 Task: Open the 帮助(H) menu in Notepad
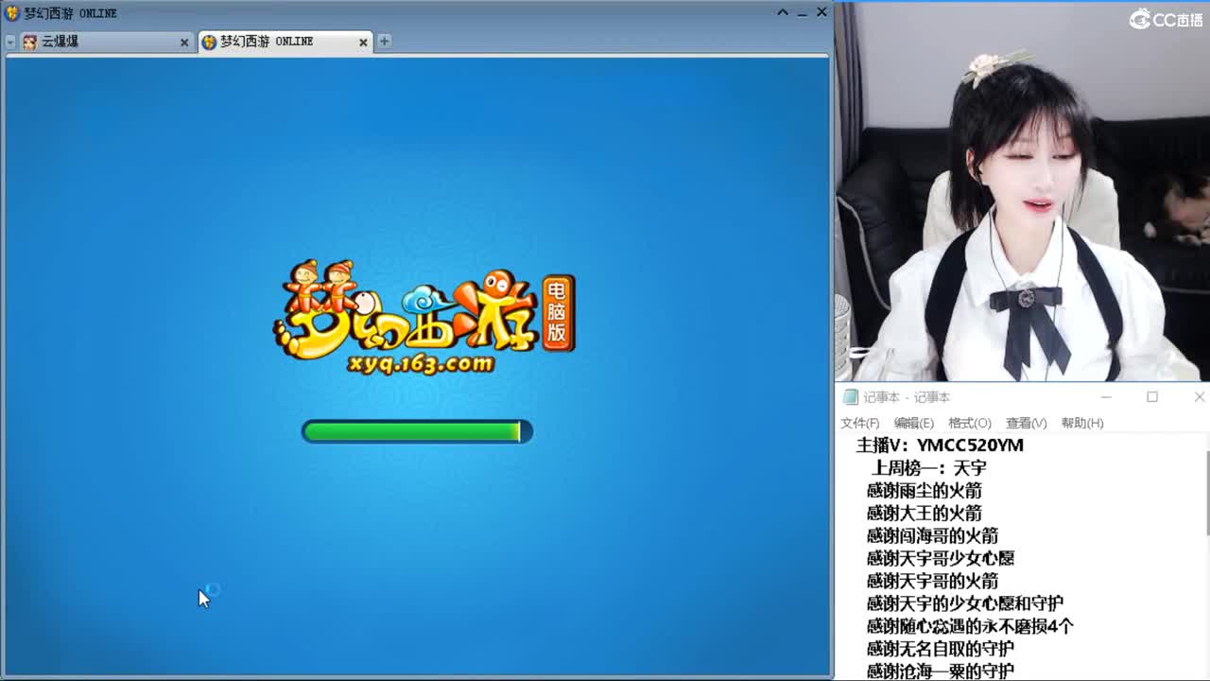(1082, 423)
